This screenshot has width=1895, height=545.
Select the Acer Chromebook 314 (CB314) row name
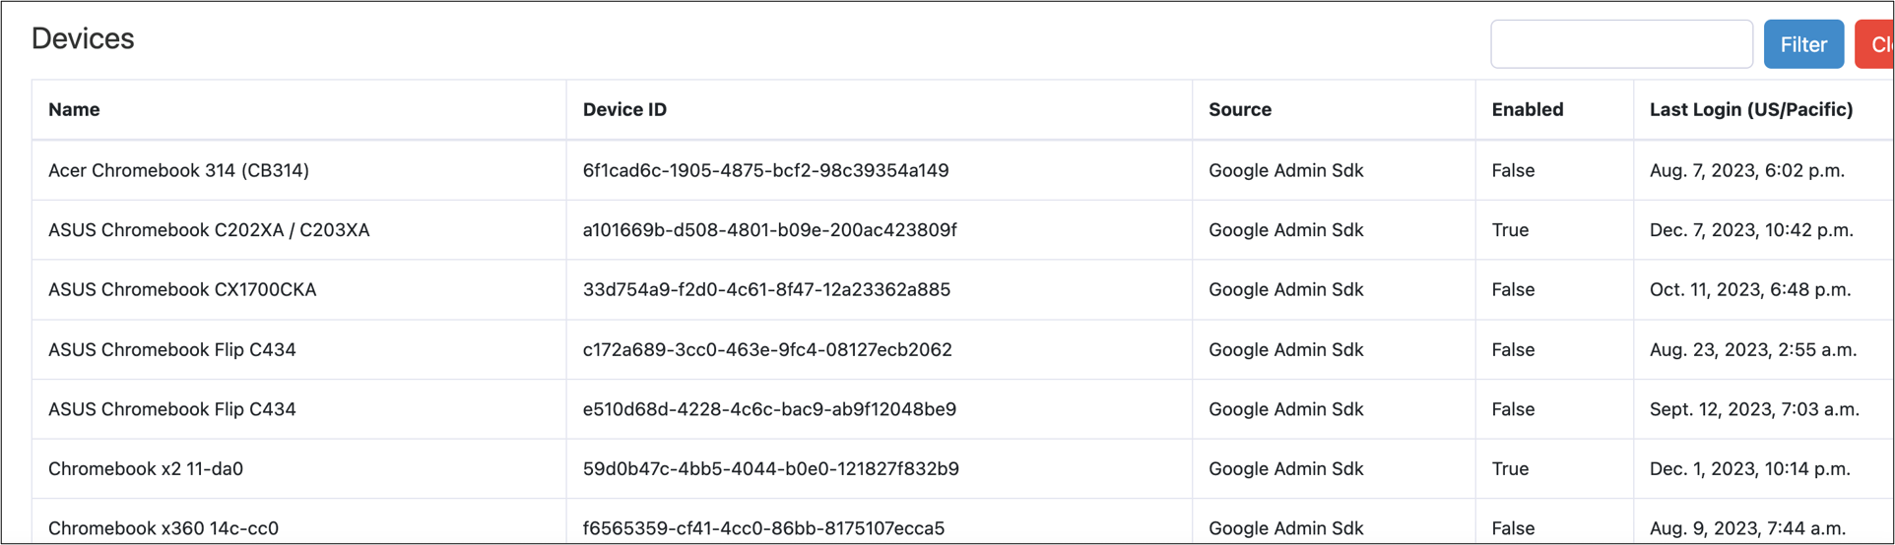click(178, 170)
